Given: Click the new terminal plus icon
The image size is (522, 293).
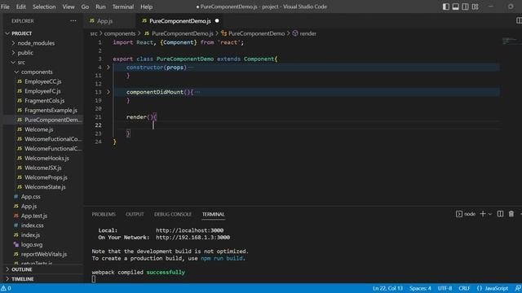Looking at the screenshot, I should [x=483, y=214].
